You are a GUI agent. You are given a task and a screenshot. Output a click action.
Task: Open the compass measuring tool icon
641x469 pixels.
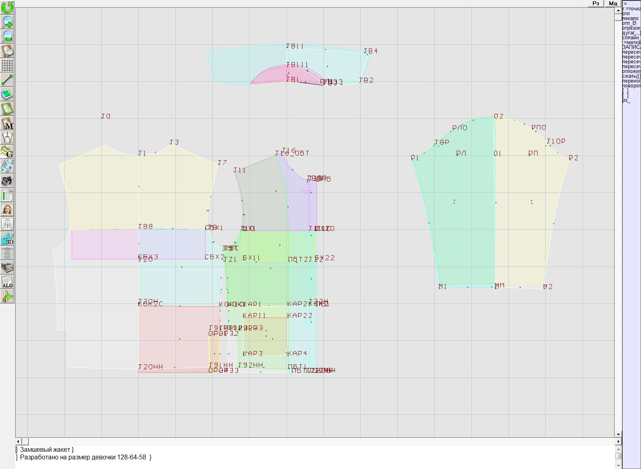[x=7, y=137]
